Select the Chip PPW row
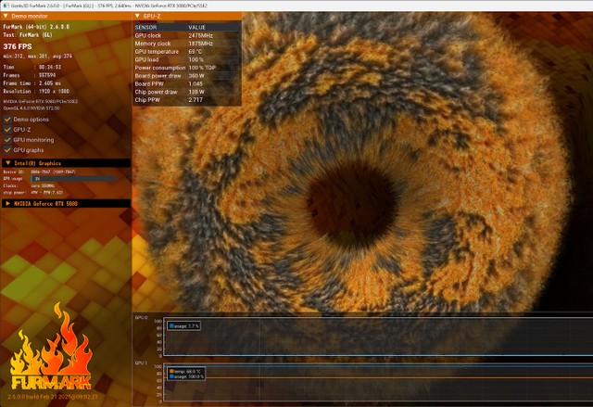The height and width of the screenshot is (407, 593). (187, 100)
